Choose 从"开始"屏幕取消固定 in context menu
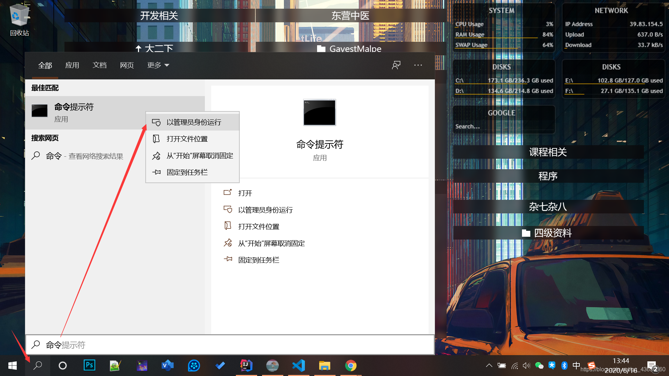Screen dimensions: 669x376 (x=192, y=156)
